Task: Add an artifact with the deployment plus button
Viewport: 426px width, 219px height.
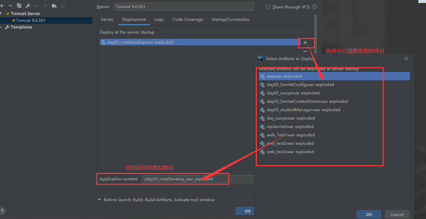Action: [x=305, y=43]
